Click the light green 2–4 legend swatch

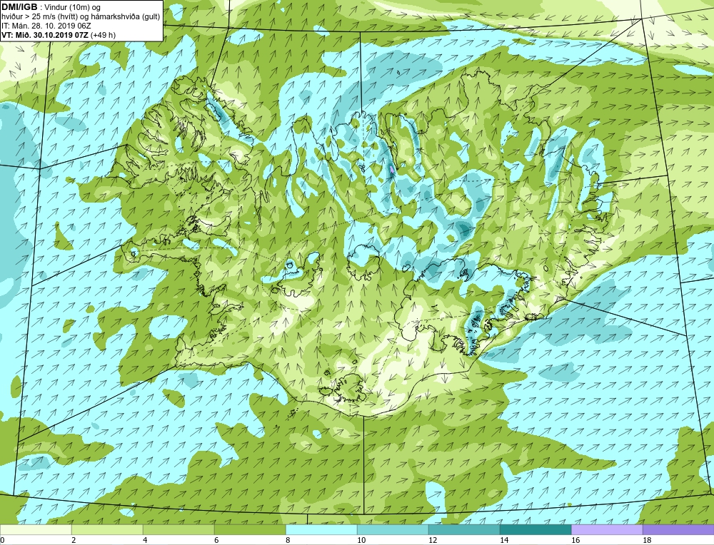pyautogui.click(x=107, y=529)
